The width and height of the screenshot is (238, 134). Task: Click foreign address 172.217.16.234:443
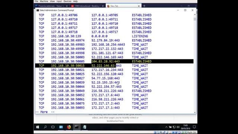107,70
